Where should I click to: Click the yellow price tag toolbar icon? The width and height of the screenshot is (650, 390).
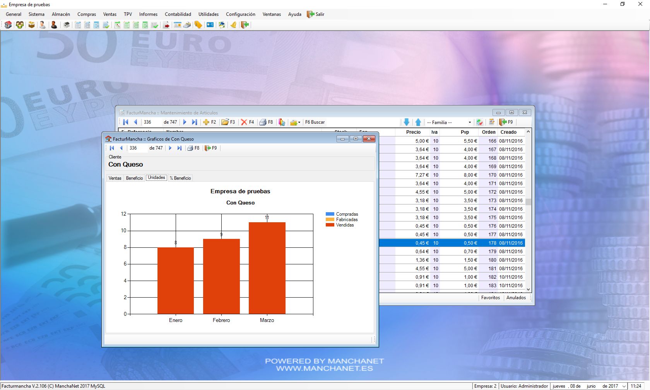tap(198, 25)
